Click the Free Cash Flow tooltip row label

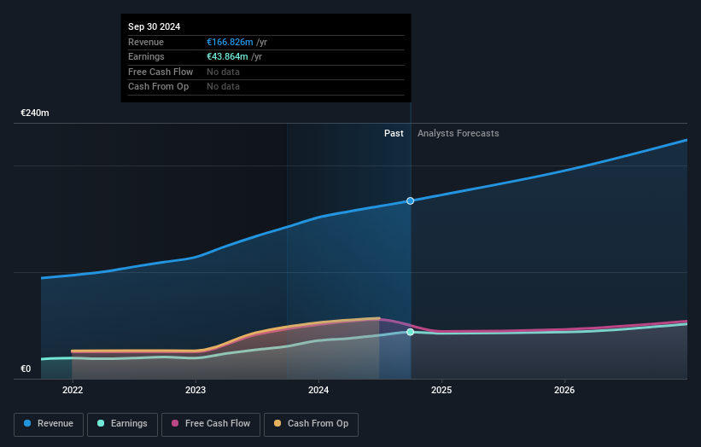coord(161,72)
